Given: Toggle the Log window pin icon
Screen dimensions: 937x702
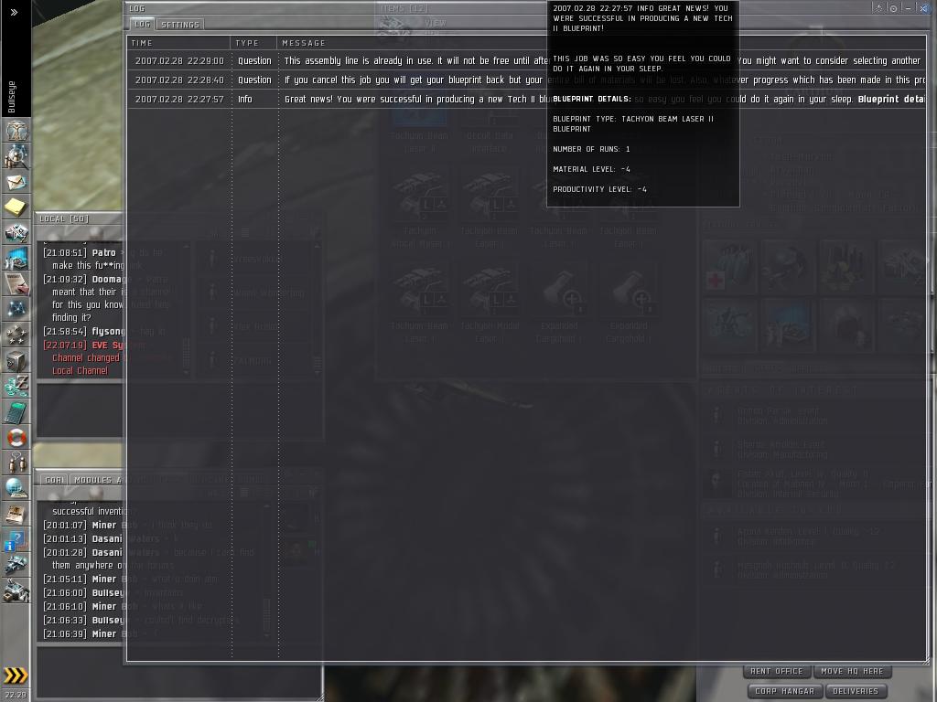Looking at the screenshot, I should coord(878,8).
